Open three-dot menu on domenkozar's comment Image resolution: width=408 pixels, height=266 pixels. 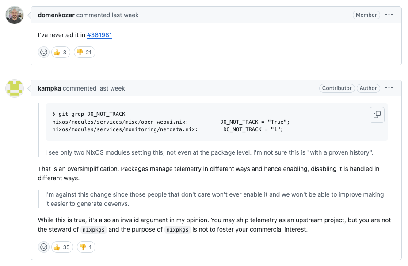(x=389, y=15)
